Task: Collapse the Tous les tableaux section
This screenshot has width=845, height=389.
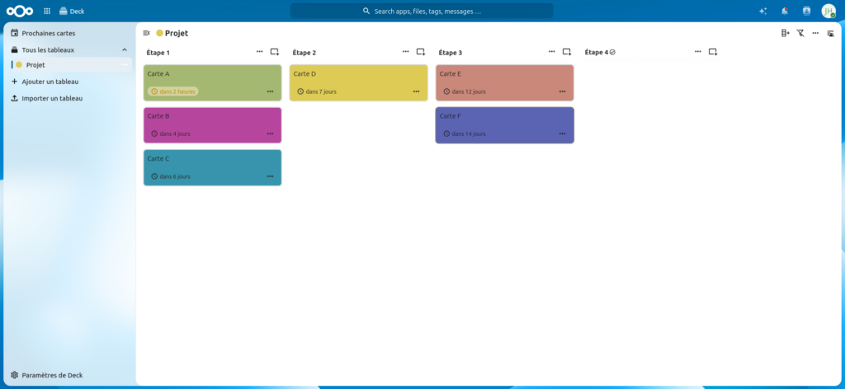Action: [125, 49]
